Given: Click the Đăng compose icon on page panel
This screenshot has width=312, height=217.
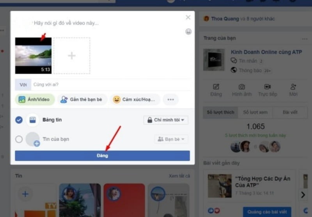Looking at the screenshot, I should click(x=216, y=87).
